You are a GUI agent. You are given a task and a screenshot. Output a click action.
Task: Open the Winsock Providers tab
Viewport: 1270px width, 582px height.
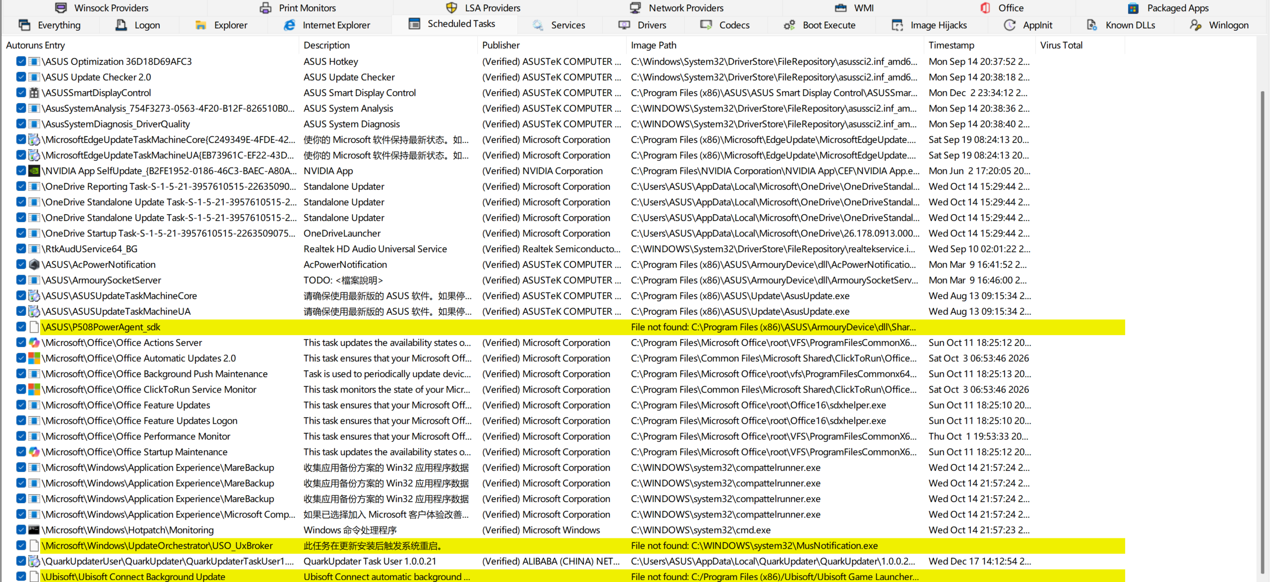(102, 8)
